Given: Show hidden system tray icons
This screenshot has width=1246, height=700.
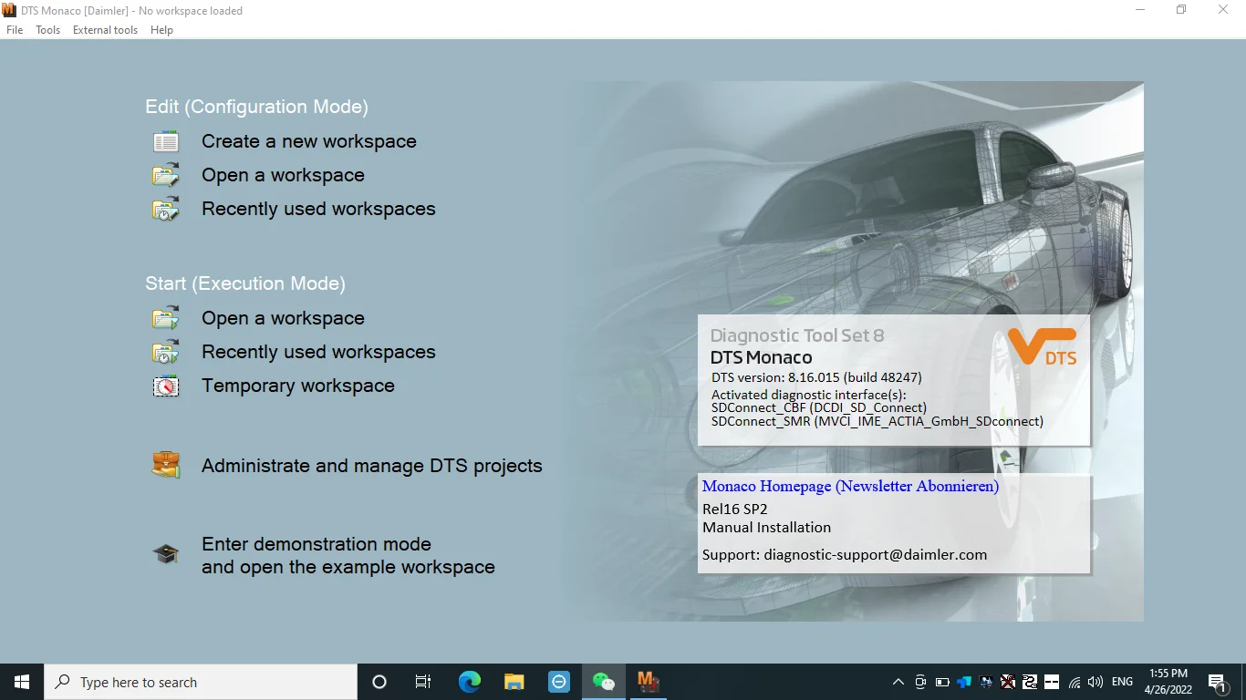Looking at the screenshot, I should click(898, 682).
